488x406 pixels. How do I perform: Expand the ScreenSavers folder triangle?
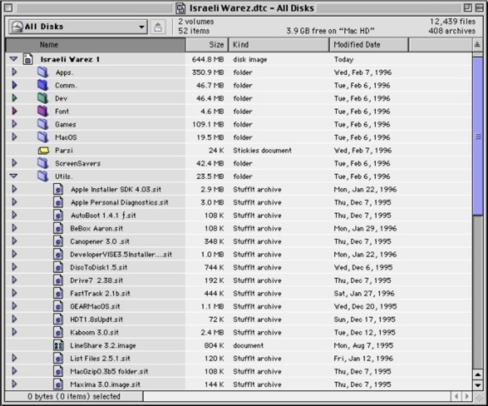tap(14, 163)
